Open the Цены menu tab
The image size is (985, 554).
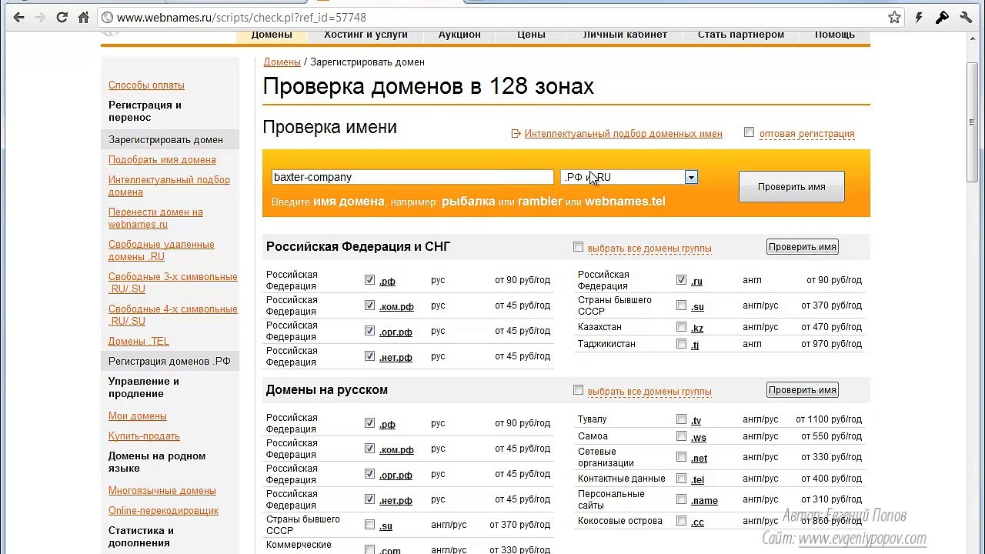[531, 35]
